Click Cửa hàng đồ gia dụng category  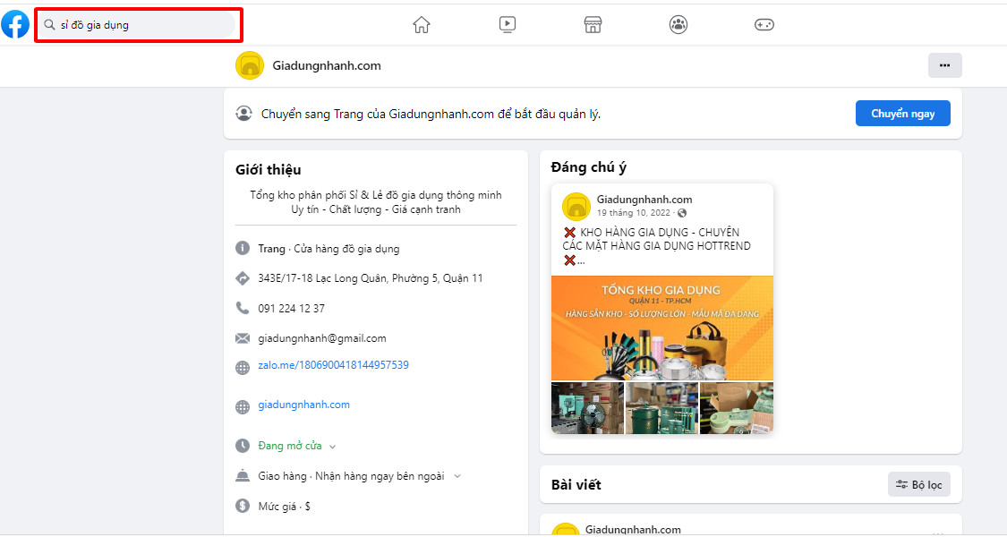click(346, 249)
